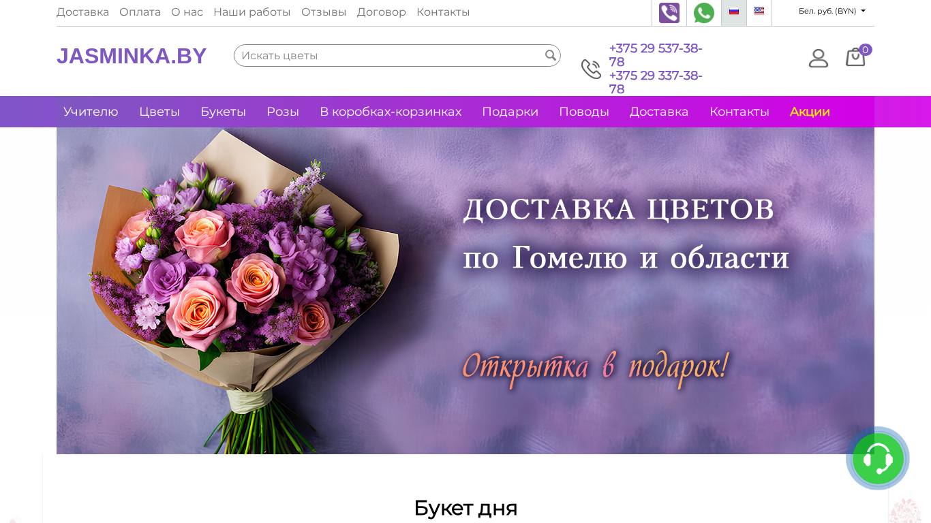Screen dimensions: 931x523
Task: Open Розы menu item
Action: click(x=283, y=112)
